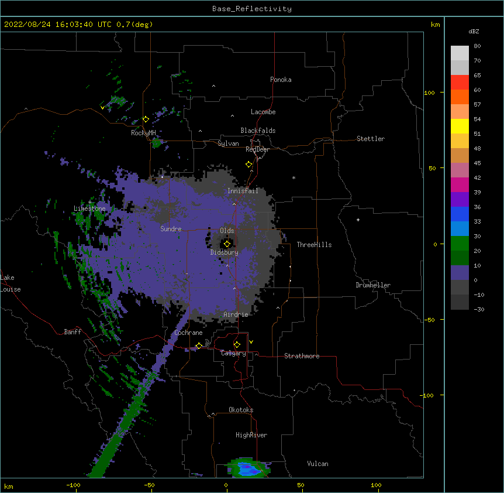Image resolution: width=504 pixels, height=493 pixels.
Task: Select the red 65-60 dBZ legend swatch
Action: (x=460, y=82)
